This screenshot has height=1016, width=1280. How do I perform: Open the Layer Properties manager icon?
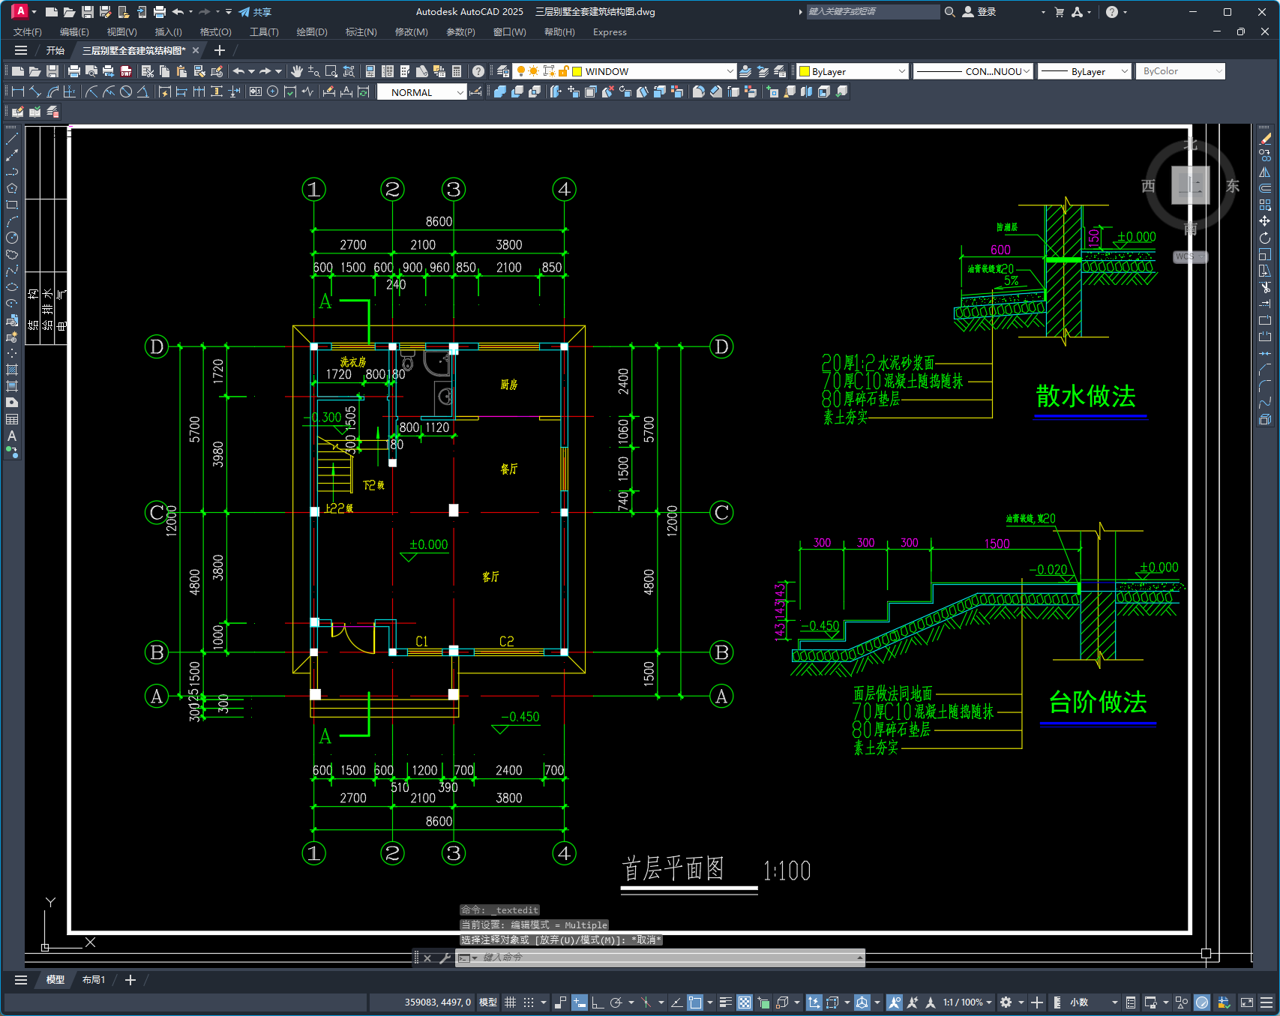tap(503, 71)
